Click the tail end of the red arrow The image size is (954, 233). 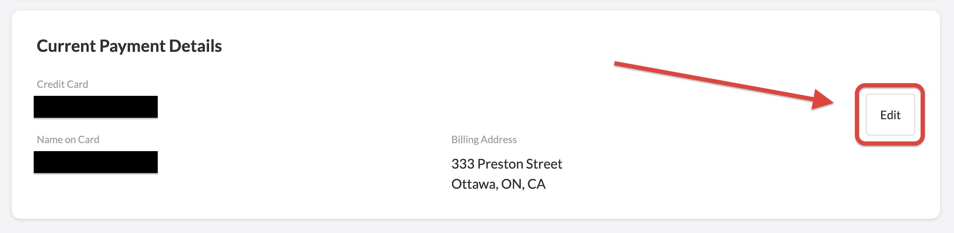click(x=617, y=64)
